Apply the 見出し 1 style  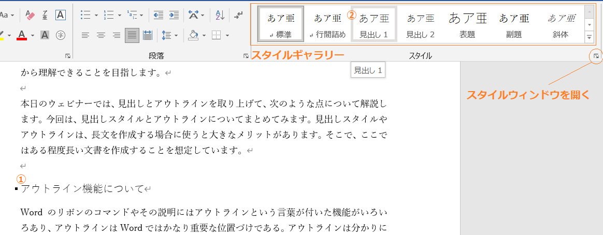(374, 24)
